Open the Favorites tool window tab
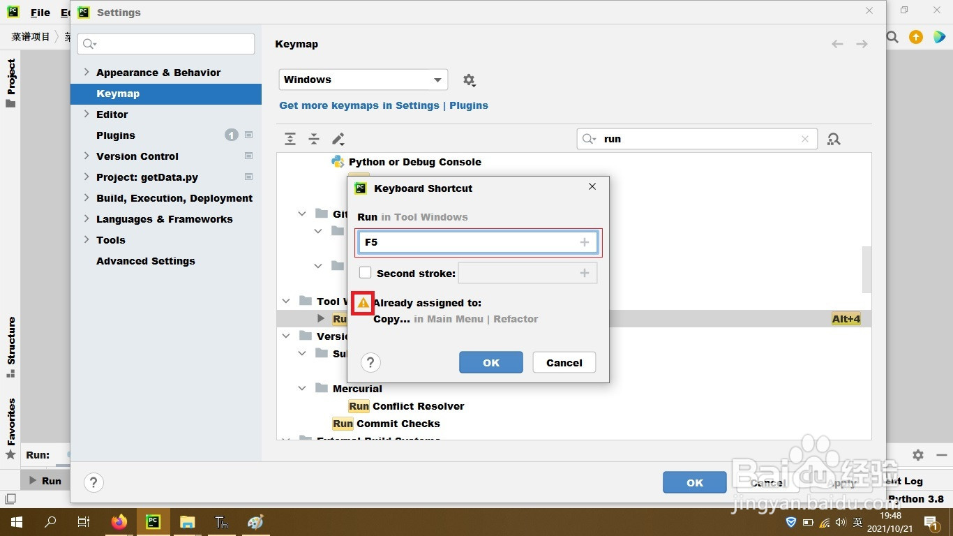The height and width of the screenshot is (536, 953). [x=10, y=429]
